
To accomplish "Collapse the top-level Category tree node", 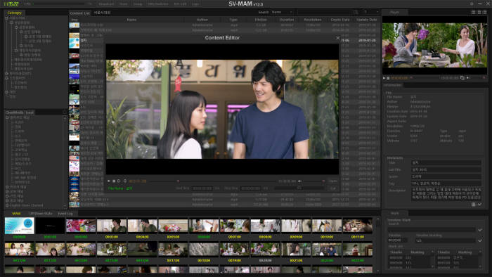I will pyautogui.click(x=6, y=18).
